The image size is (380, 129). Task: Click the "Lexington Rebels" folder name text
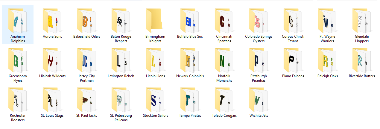(x=121, y=76)
